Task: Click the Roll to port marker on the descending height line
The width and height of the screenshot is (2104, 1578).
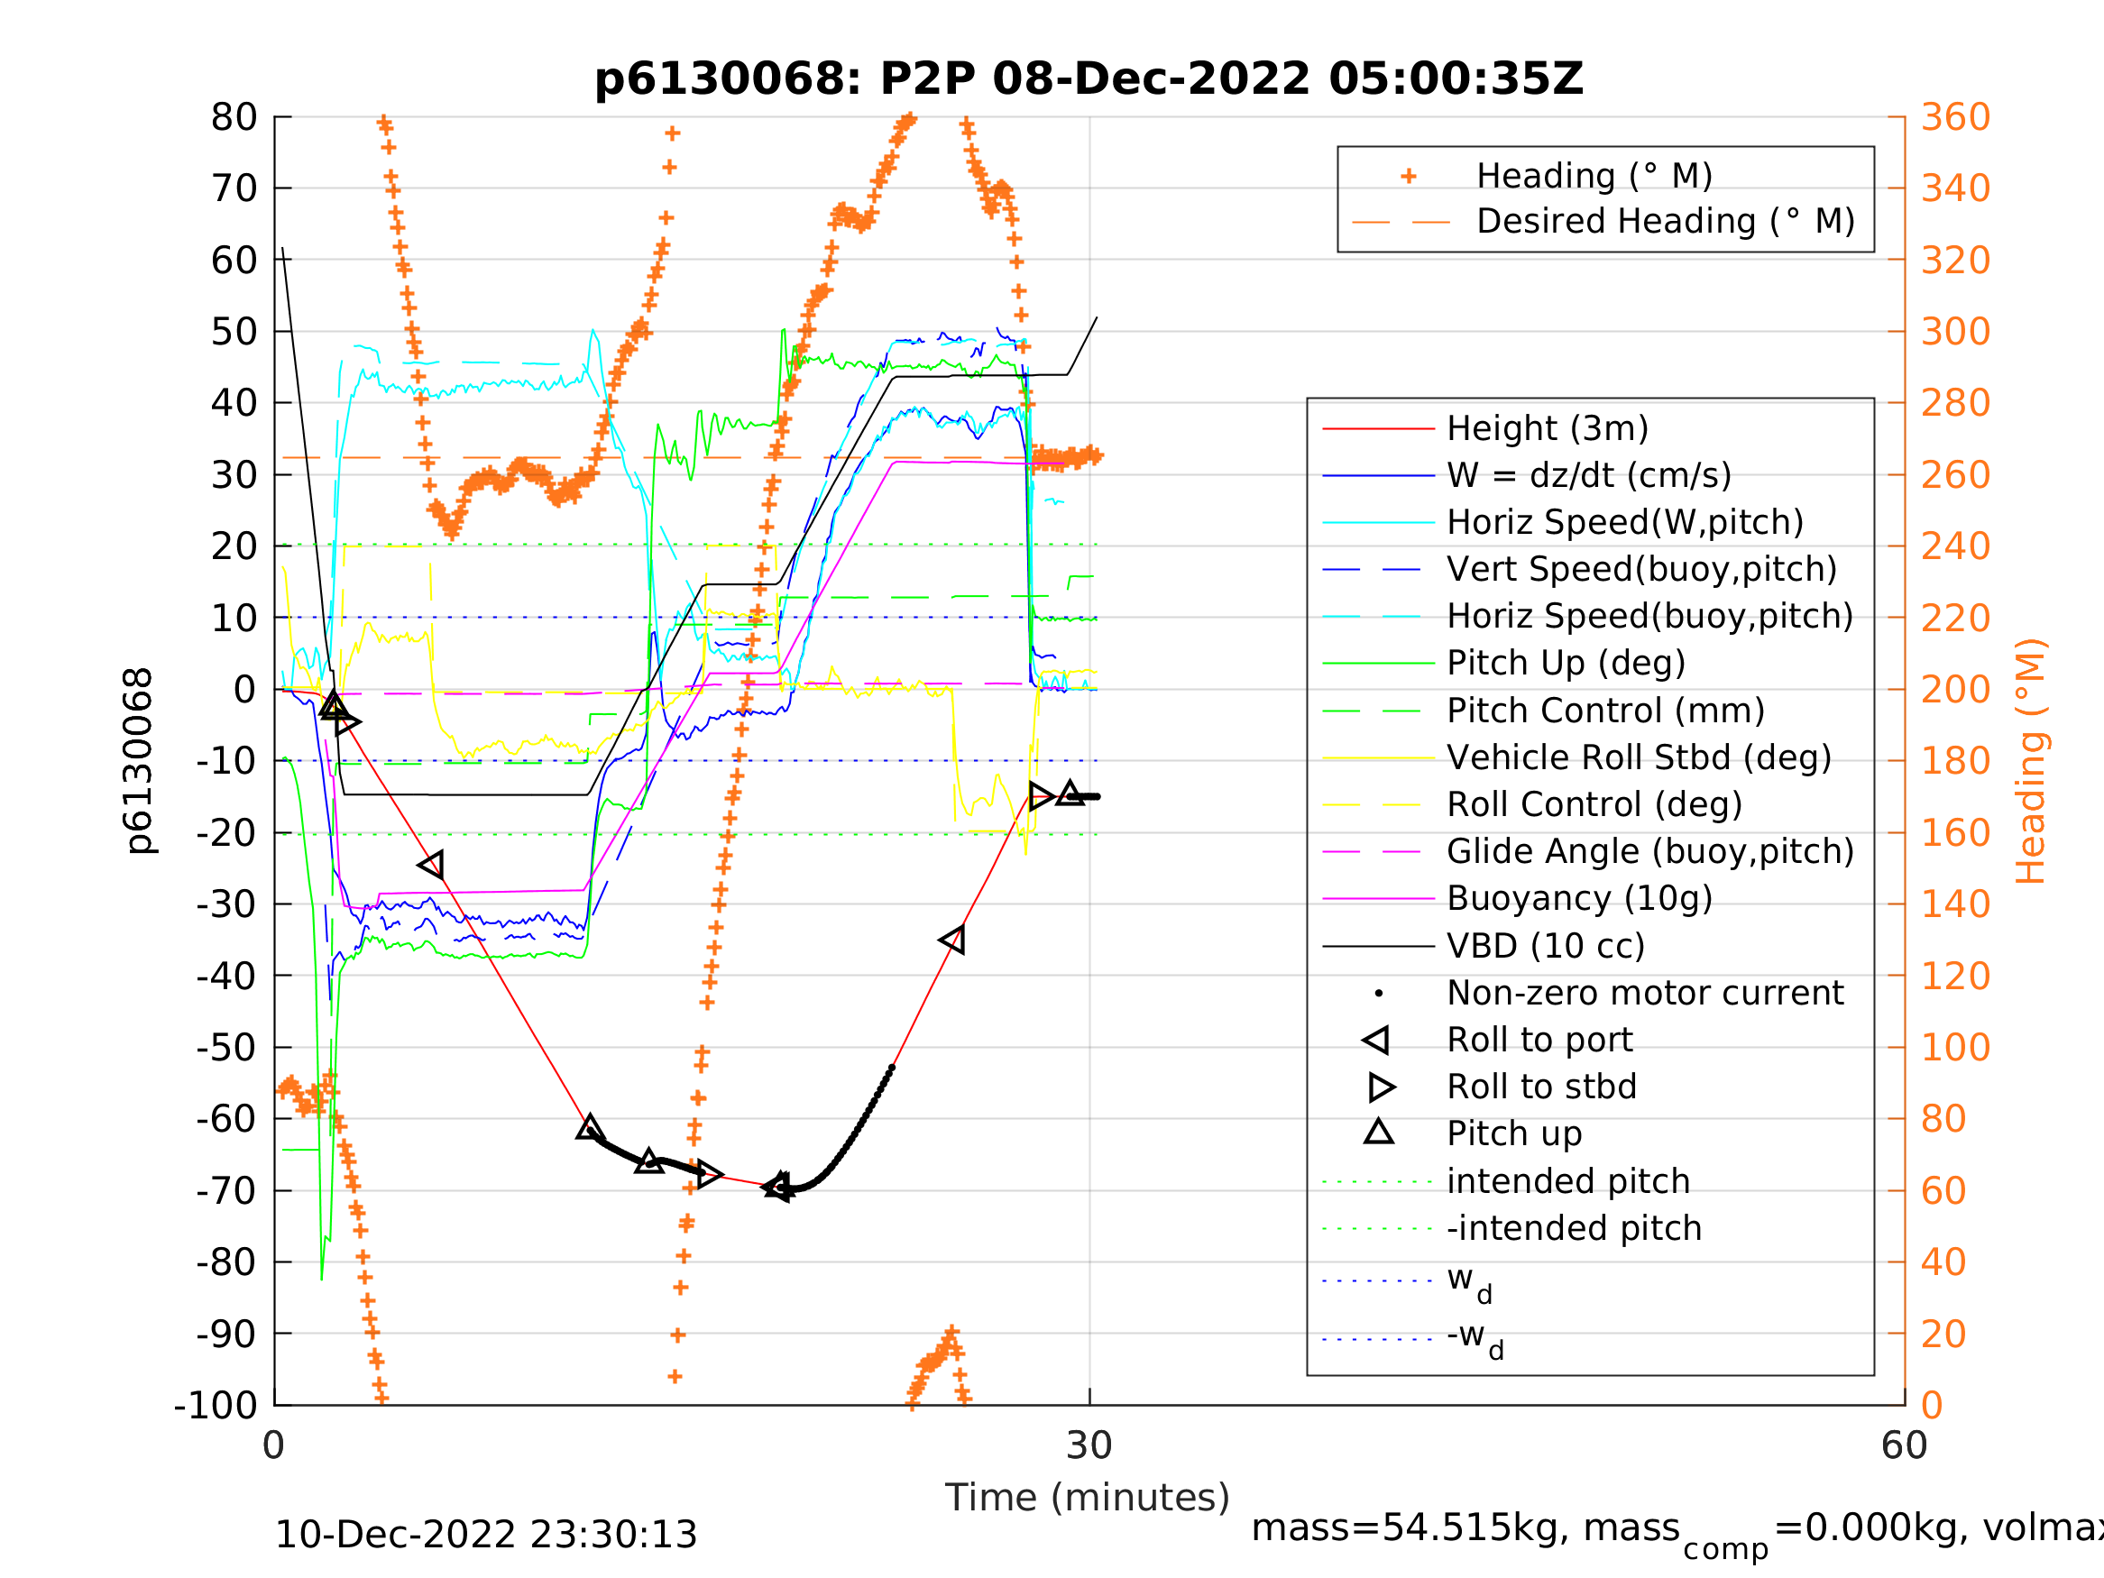Action: [430, 865]
